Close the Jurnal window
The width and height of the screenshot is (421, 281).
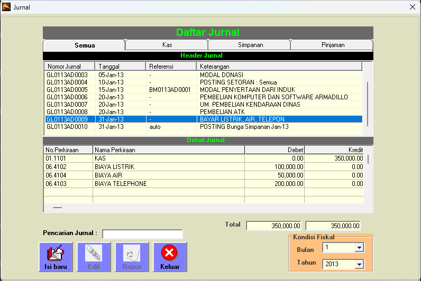click(x=412, y=7)
